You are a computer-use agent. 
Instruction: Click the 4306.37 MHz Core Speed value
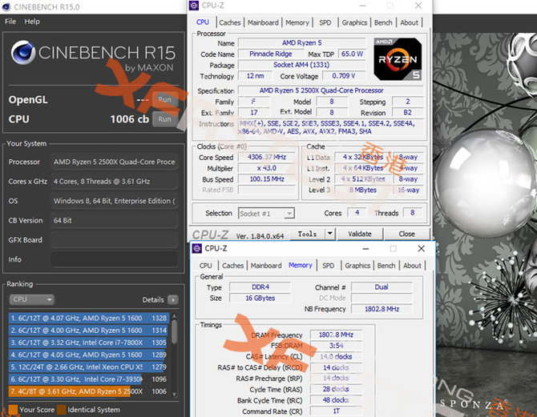click(x=267, y=157)
